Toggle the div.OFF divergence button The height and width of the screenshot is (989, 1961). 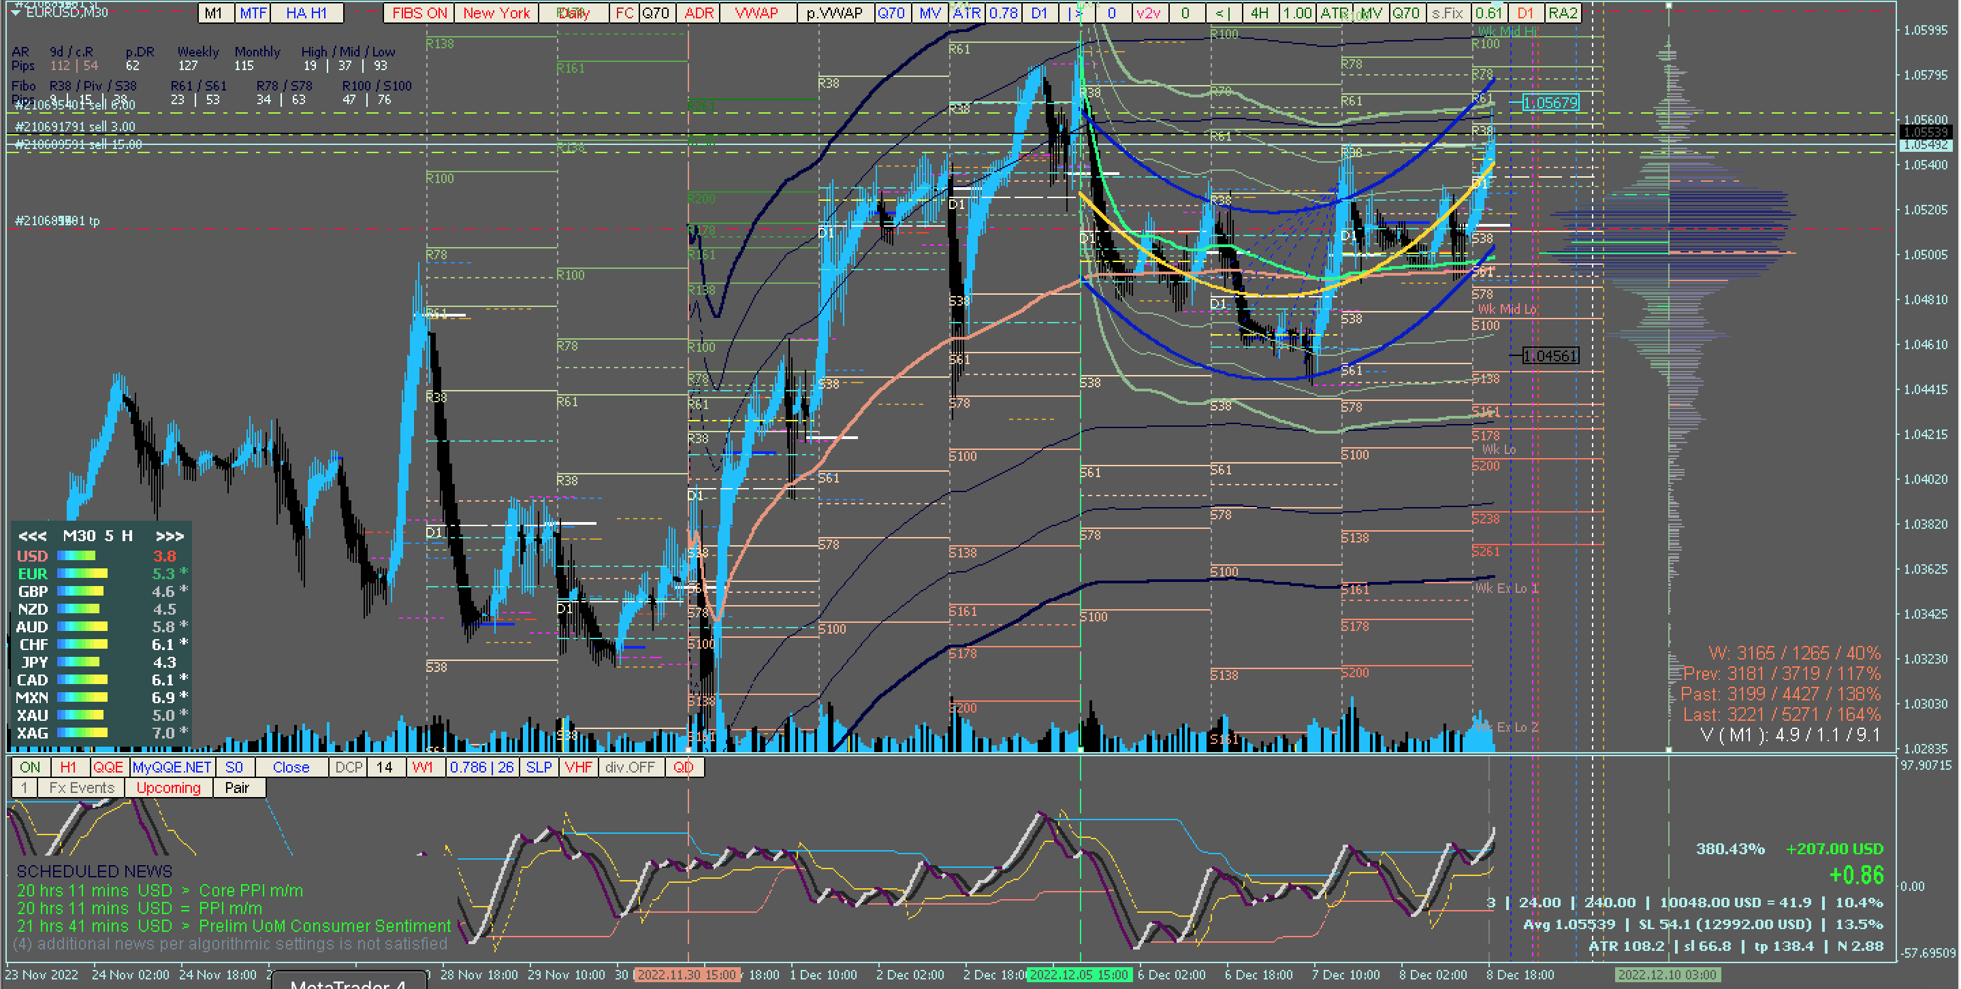click(630, 767)
